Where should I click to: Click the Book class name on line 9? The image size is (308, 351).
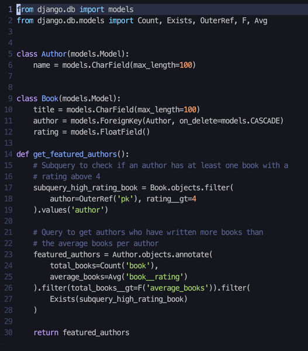pyautogui.click(x=50, y=98)
